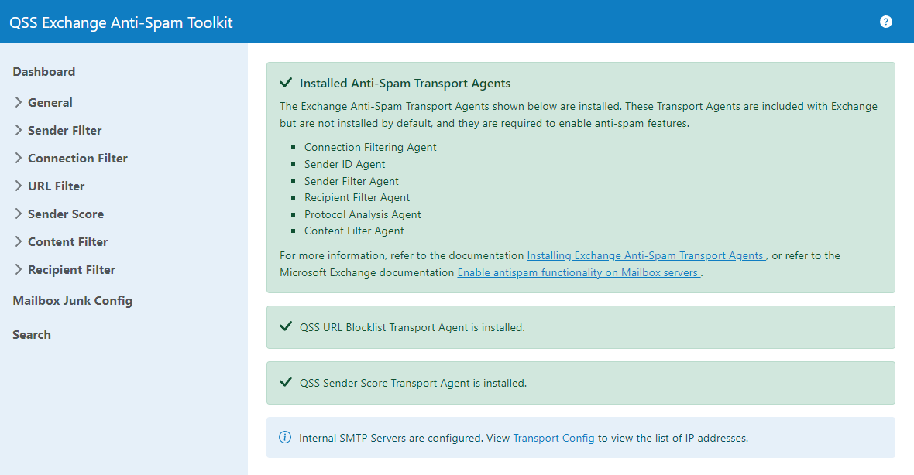Open Mailbox Junk Config in sidebar

[x=72, y=301]
